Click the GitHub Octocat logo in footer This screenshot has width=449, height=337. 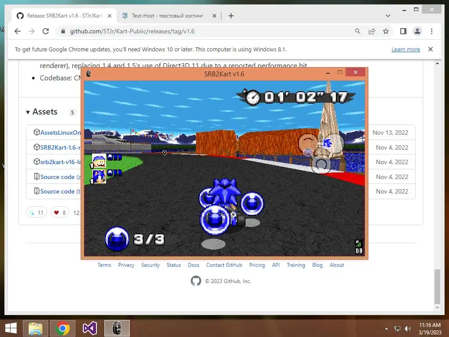(196, 281)
